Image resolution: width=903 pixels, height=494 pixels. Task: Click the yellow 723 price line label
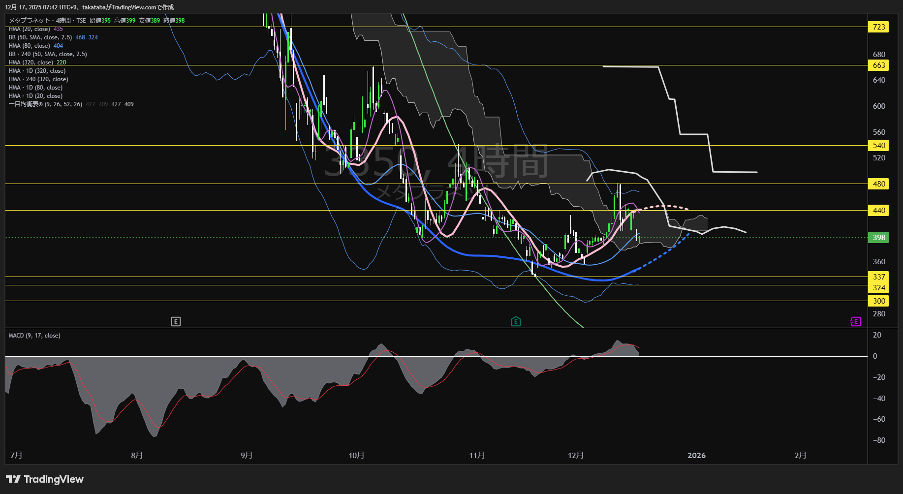879,27
